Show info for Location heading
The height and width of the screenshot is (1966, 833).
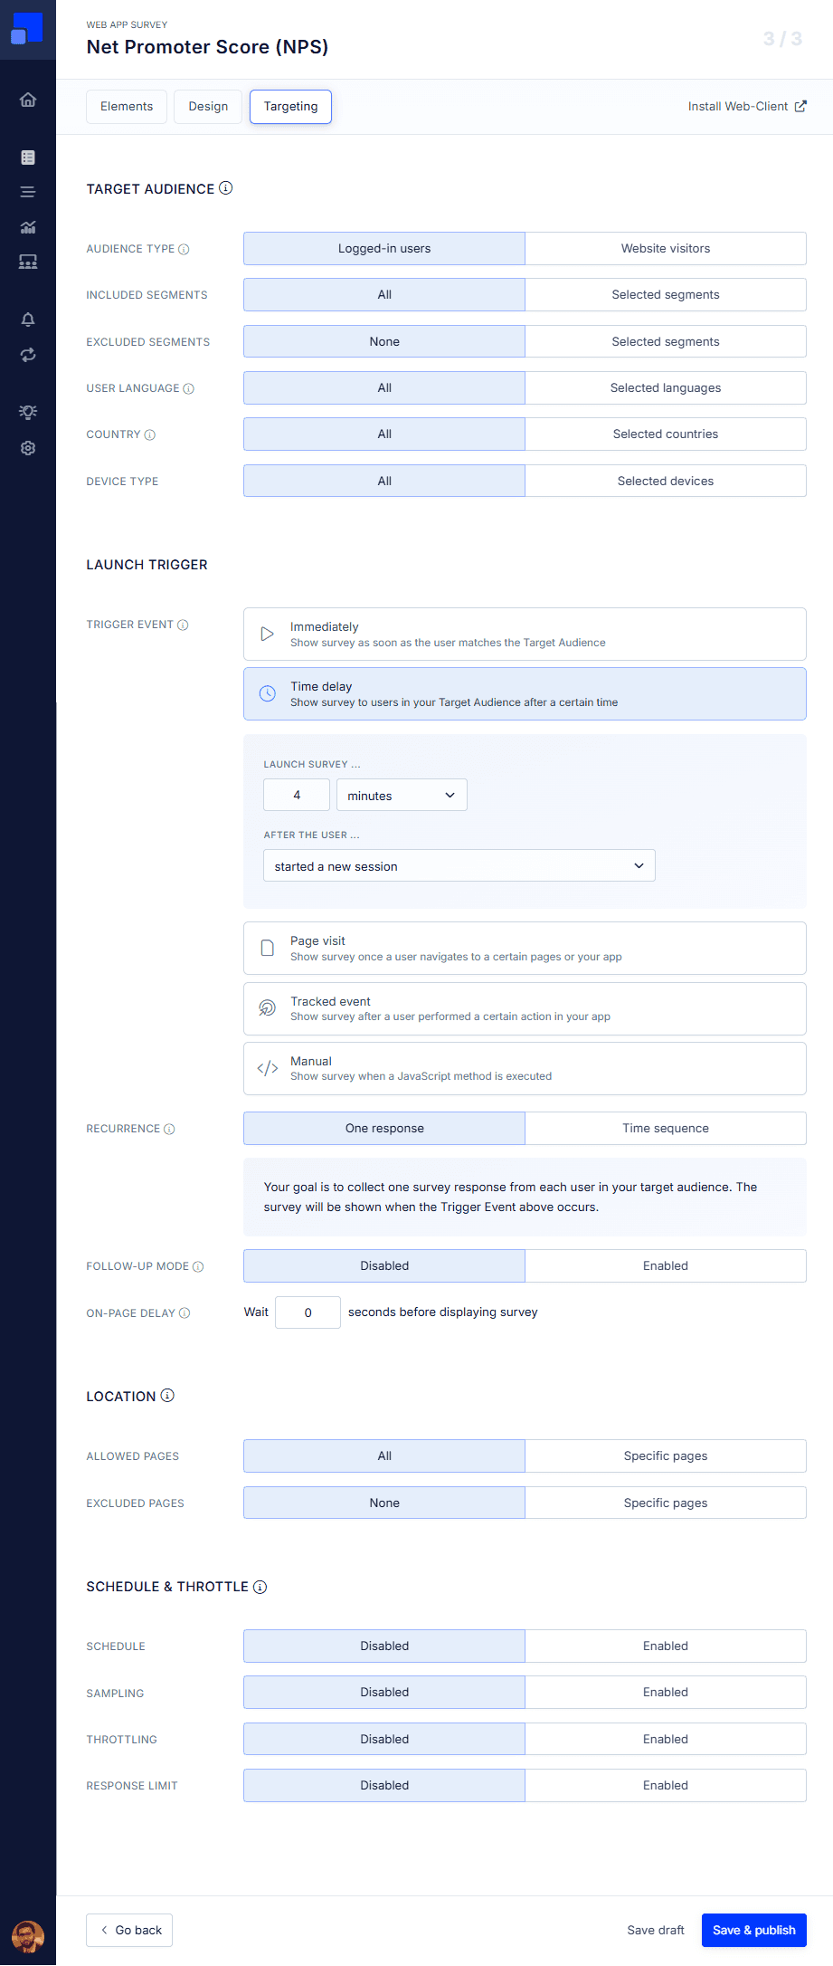point(167,1396)
